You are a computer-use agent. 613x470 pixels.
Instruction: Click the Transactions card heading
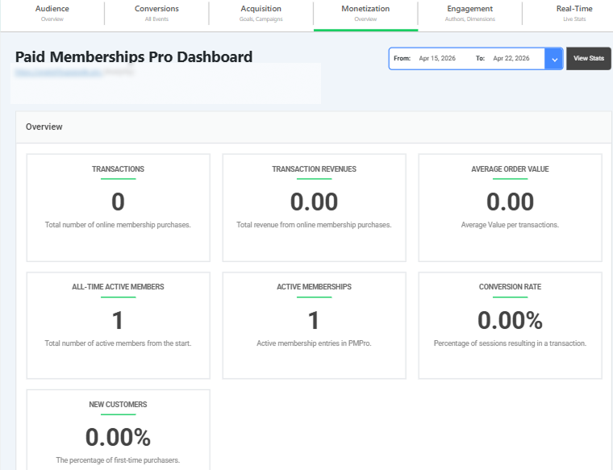pyautogui.click(x=118, y=169)
